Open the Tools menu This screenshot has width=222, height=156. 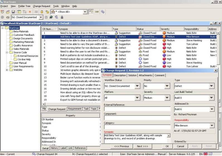[56, 6]
